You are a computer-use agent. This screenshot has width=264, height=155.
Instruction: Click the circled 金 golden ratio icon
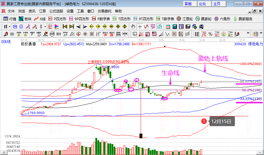click(224, 34)
